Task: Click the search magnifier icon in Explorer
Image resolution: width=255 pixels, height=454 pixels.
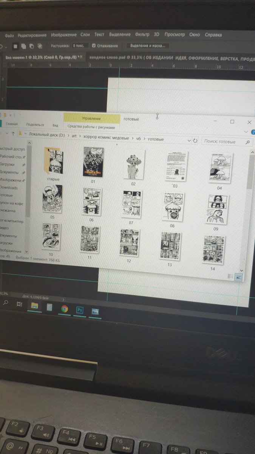Action: [248, 142]
